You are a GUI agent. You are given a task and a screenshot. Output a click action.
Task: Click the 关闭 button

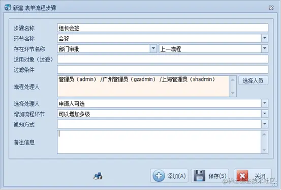(x=253, y=176)
